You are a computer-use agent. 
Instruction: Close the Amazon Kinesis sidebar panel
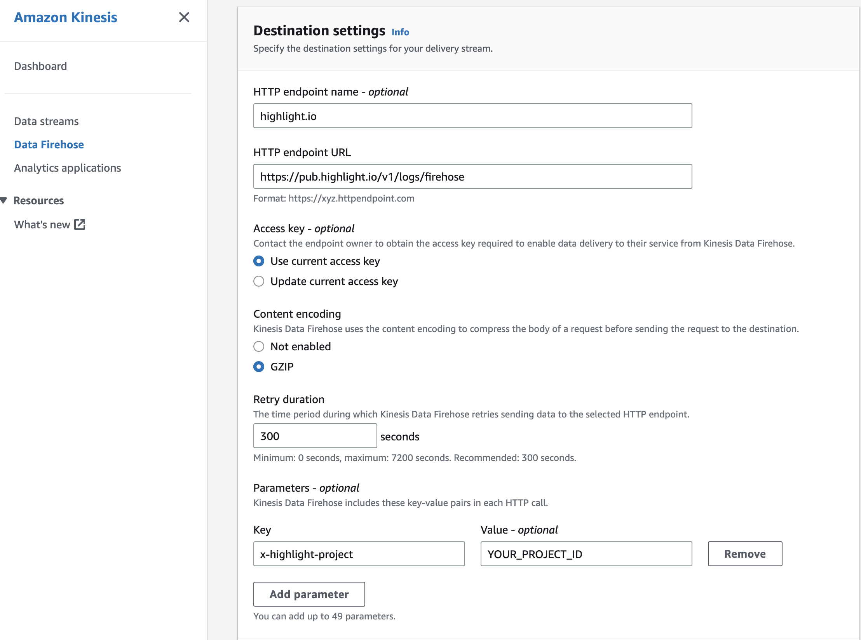184,17
